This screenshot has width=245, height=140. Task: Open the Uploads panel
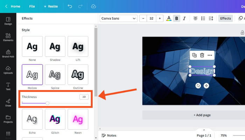click(x=8, y=70)
